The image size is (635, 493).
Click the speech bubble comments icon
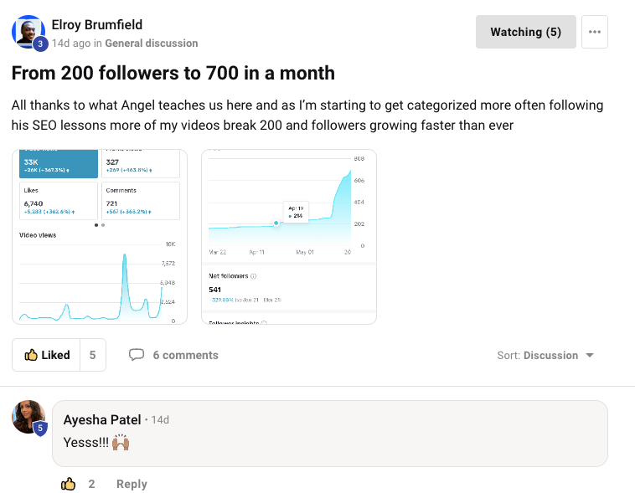click(137, 355)
